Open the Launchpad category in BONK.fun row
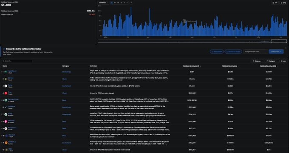 [x=66, y=143]
